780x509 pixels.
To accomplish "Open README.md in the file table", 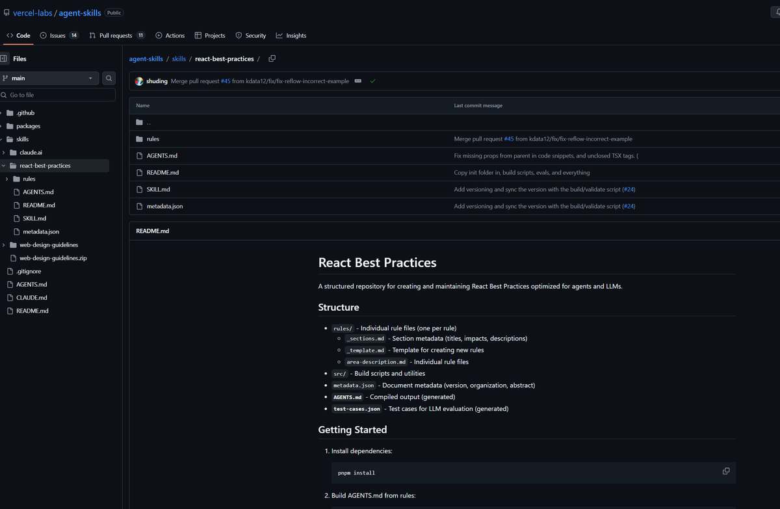I will pyautogui.click(x=162, y=173).
